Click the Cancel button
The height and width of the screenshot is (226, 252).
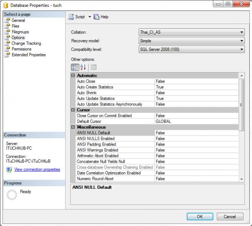(230, 217)
